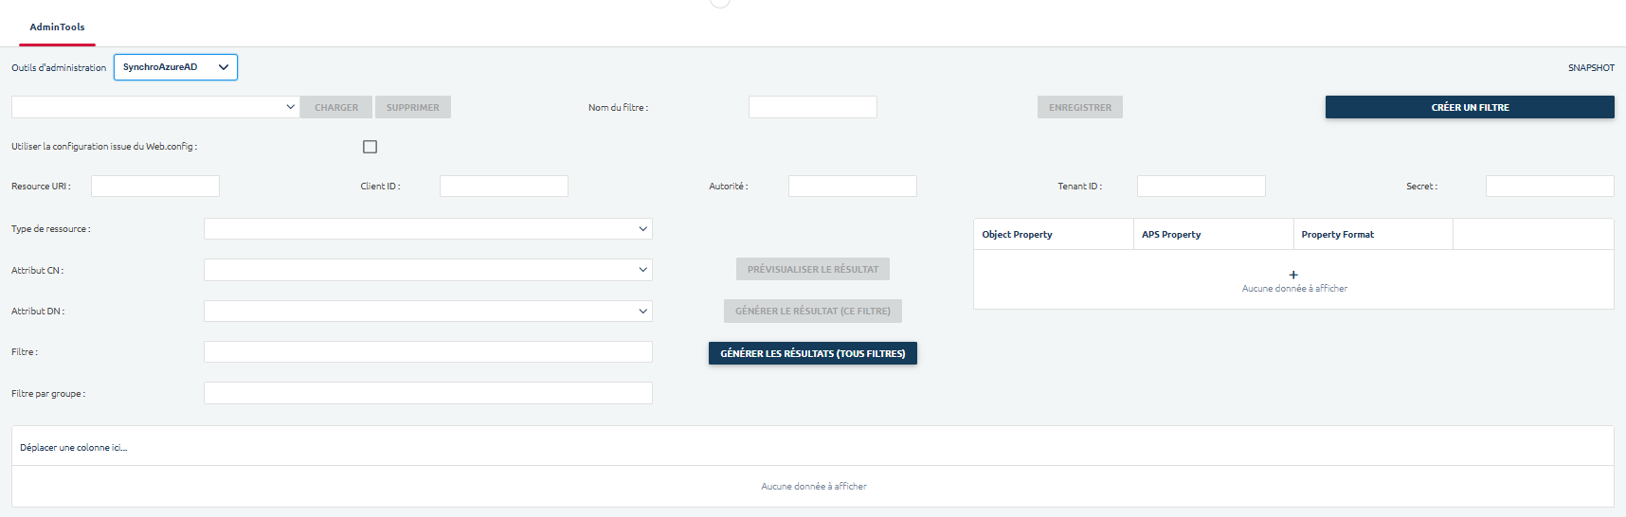Expand the Attribut CN dropdown
The height and width of the screenshot is (517, 1626).
click(x=427, y=270)
